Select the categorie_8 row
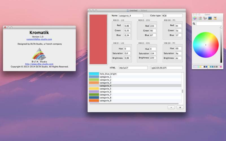Screen dimensions: 226x141 click(x=135, y=98)
